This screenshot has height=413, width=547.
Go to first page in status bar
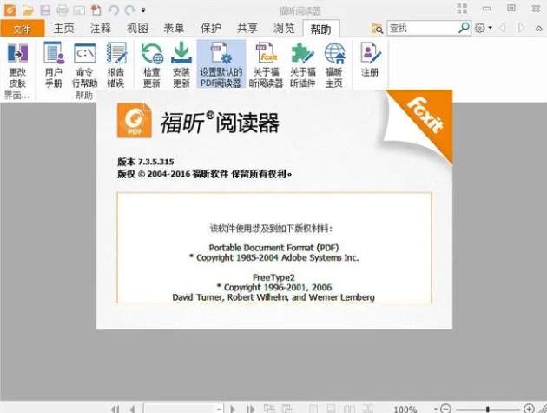[x=115, y=409]
